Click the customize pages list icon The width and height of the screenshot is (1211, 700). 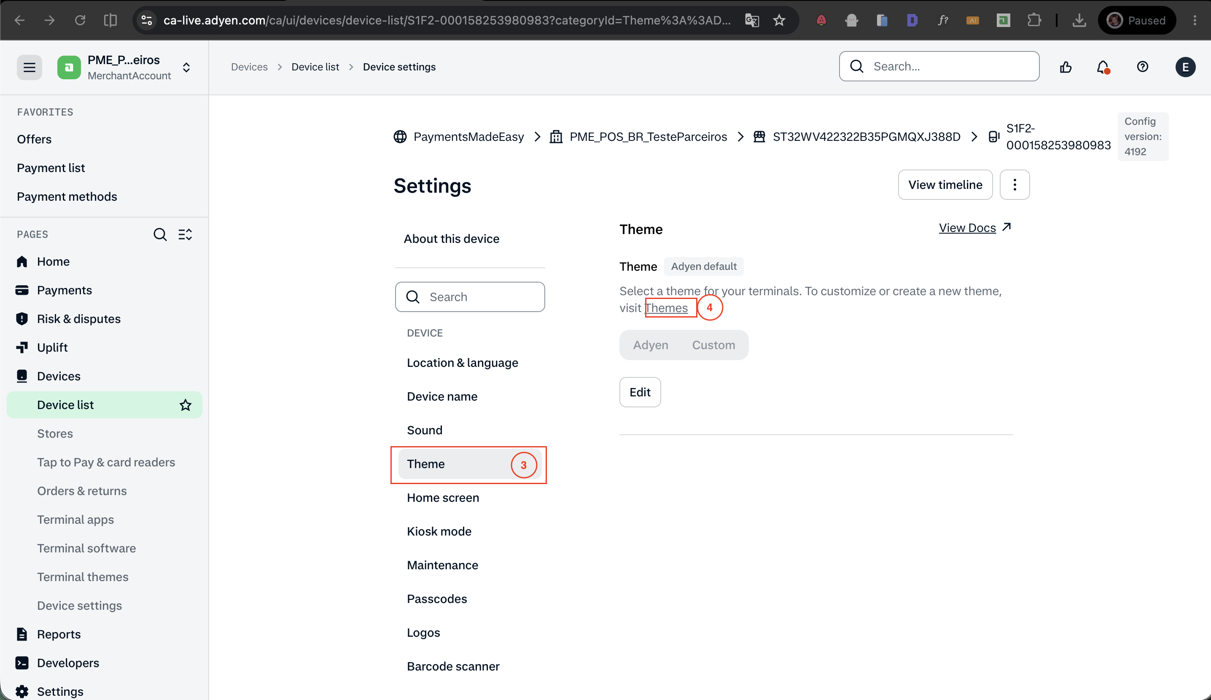(x=185, y=234)
